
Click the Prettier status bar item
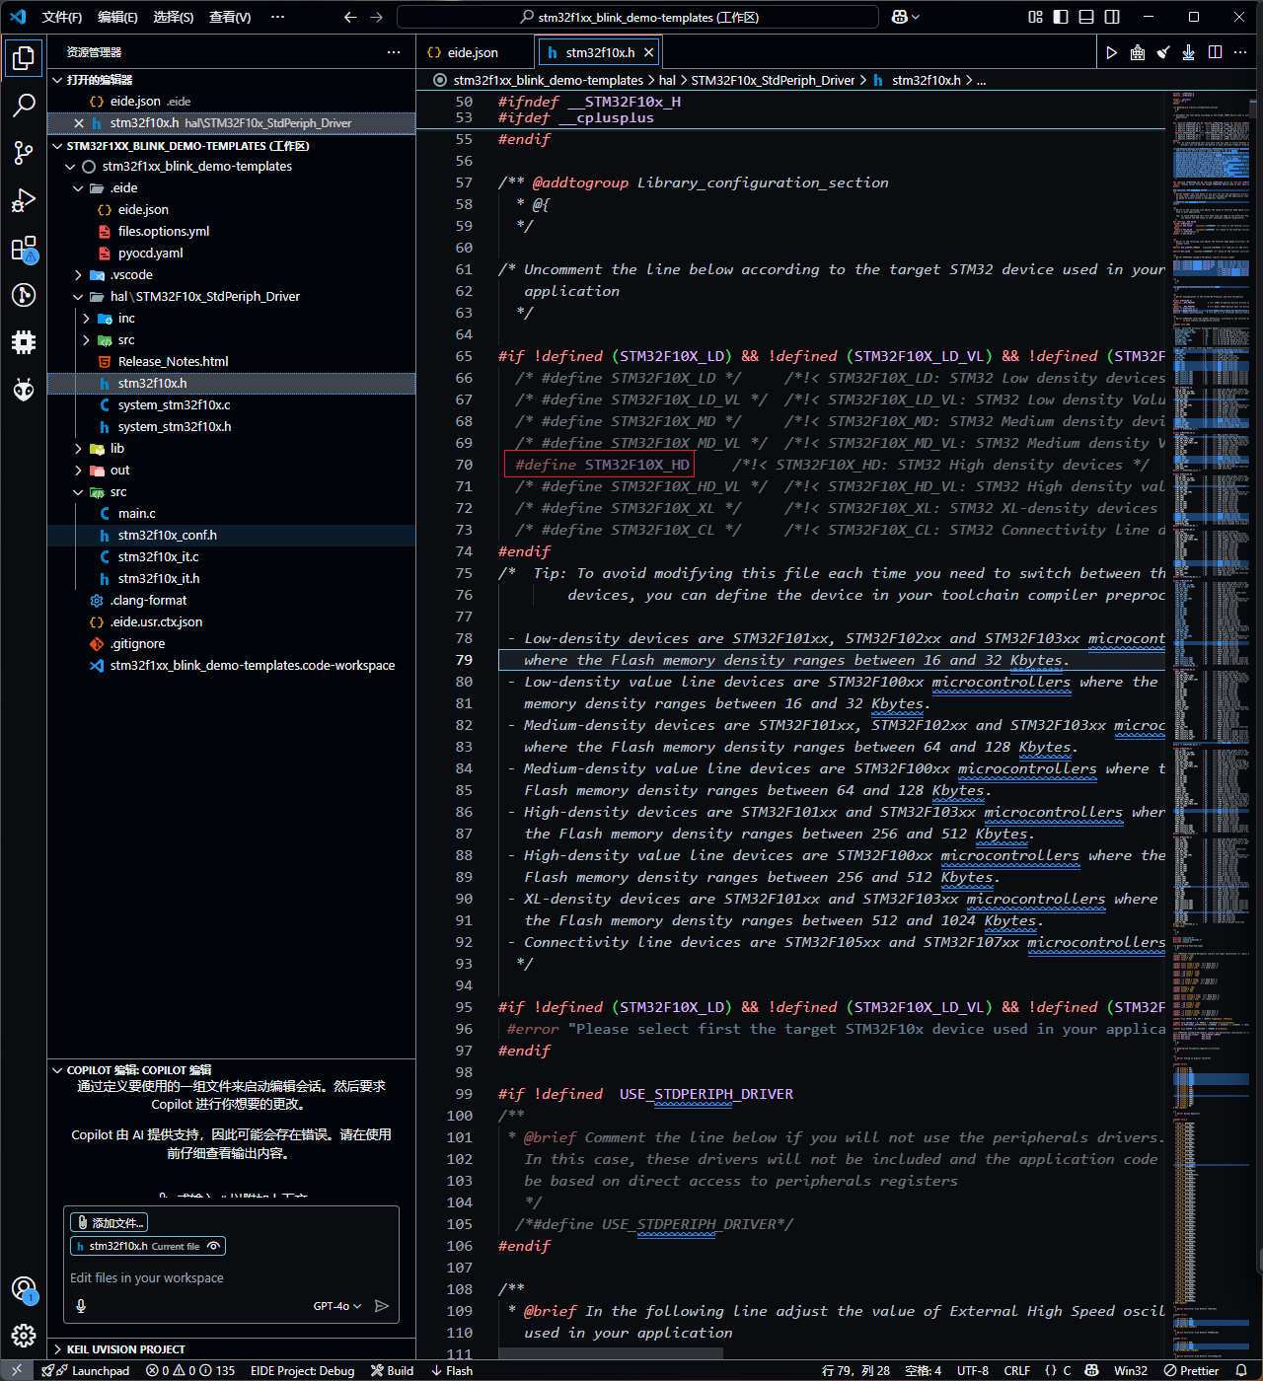coord(1192,1370)
